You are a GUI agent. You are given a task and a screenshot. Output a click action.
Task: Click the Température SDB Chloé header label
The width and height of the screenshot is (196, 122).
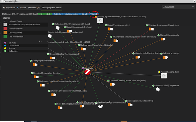pyautogui.click(x=20, y=14)
